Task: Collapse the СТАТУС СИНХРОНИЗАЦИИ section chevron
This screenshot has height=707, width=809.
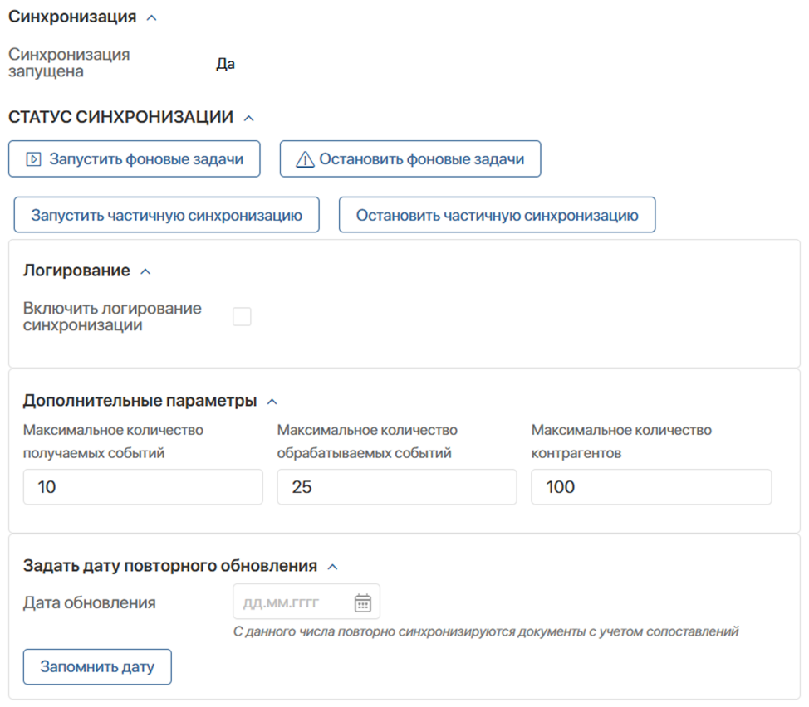Action: [x=248, y=118]
